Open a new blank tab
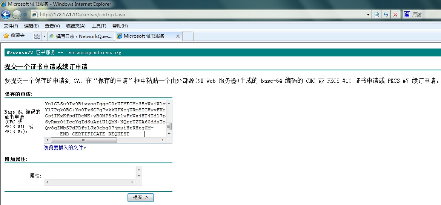This screenshot has width=441, height=205. pyautogui.click(x=188, y=36)
